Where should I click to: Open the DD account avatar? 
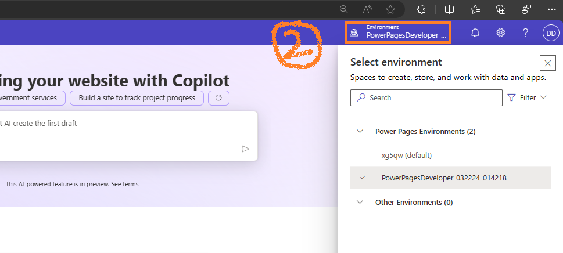point(551,33)
